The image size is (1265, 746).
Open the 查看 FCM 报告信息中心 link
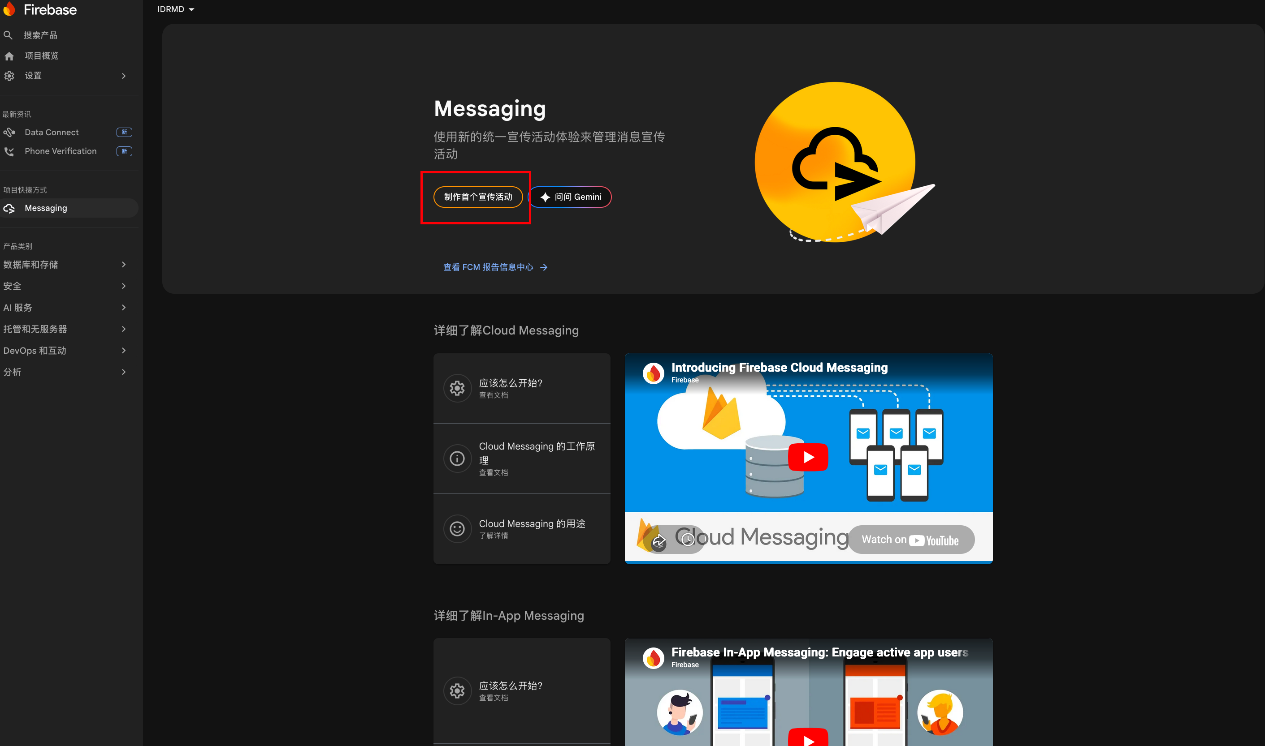click(495, 267)
